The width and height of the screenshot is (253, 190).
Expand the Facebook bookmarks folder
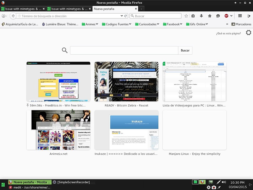click(x=173, y=24)
